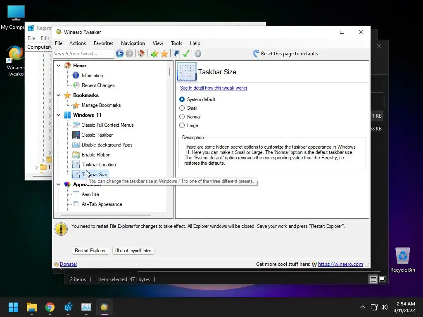
Task: Select Normal taskbar size option
Action: 182,117
